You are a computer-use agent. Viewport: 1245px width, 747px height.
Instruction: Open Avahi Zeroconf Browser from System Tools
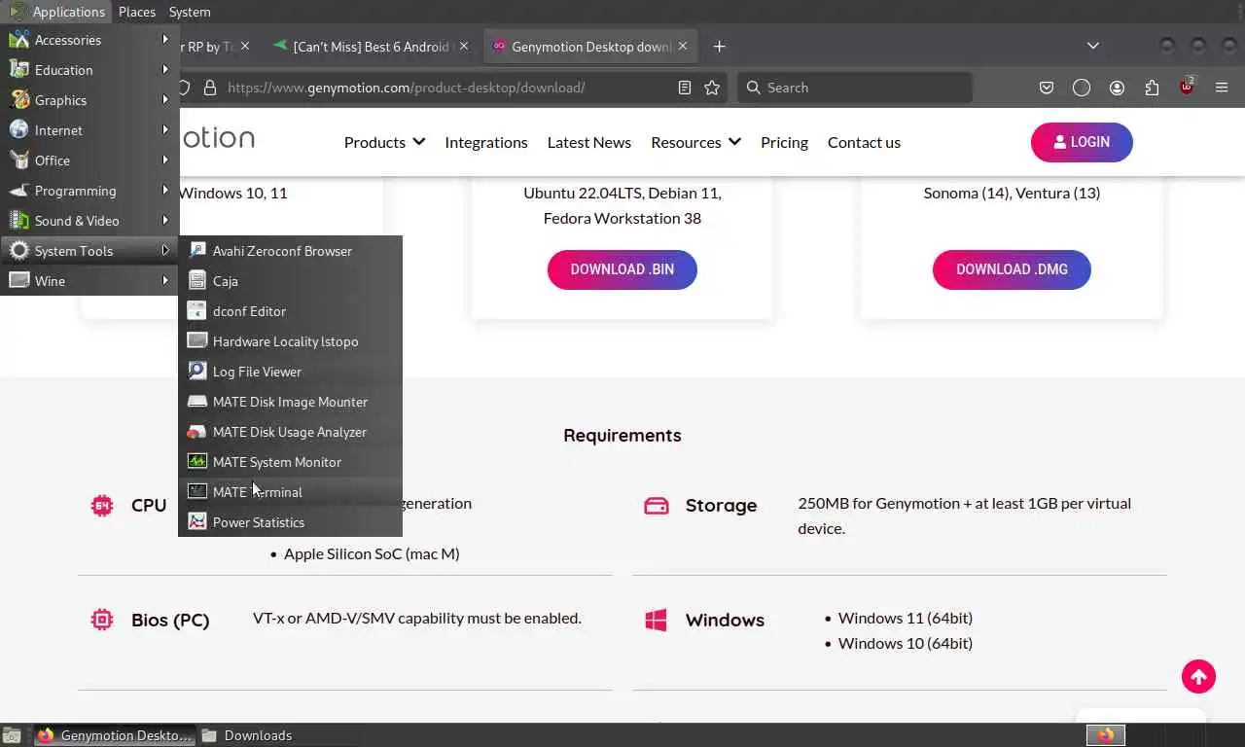[x=290, y=251]
